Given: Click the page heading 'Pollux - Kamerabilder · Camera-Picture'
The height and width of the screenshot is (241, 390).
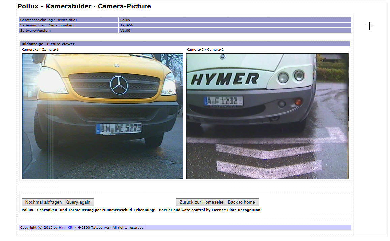Looking at the screenshot, I should [x=84, y=6].
